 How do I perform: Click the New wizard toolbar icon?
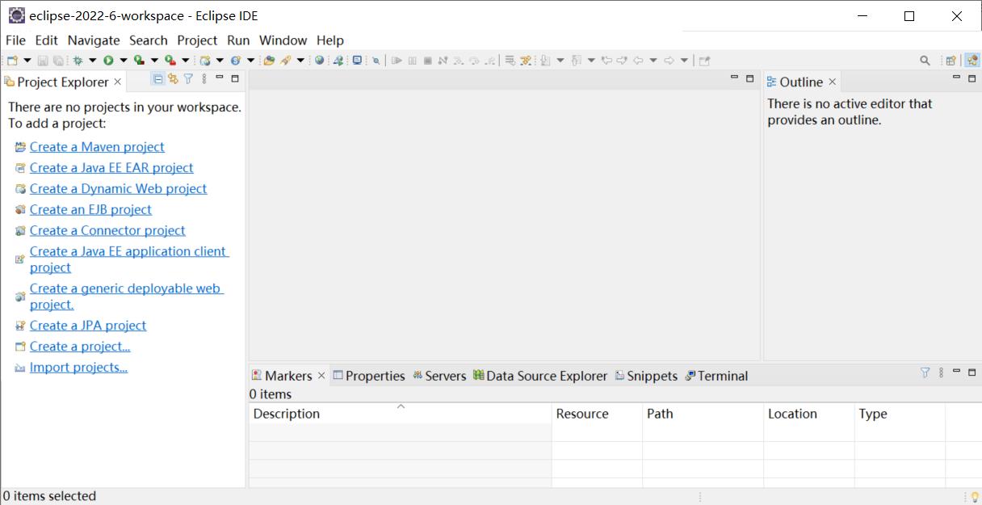[12, 60]
